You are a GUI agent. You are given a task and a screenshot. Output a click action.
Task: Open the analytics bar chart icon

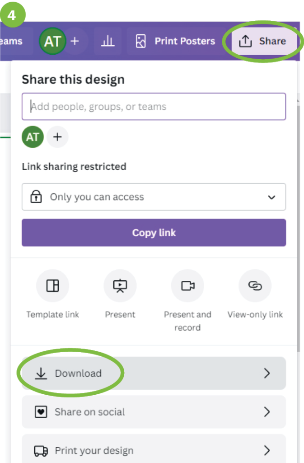pyautogui.click(x=108, y=41)
